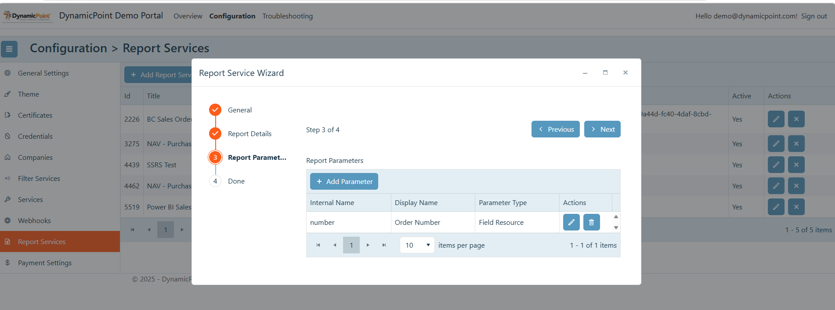Open Credentials in sidebar

point(60,136)
